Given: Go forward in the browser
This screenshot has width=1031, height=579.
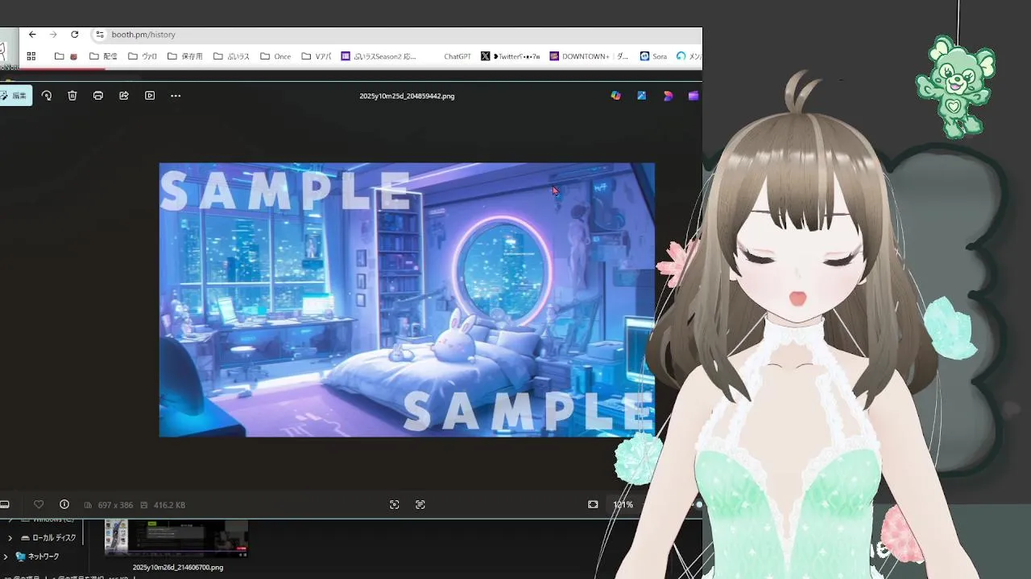Looking at the screenshot, I should pos(53,35).
